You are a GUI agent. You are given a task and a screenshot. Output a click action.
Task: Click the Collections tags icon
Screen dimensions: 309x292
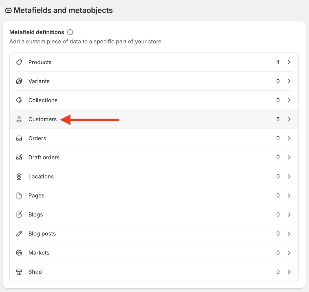(x=19, y=100)
